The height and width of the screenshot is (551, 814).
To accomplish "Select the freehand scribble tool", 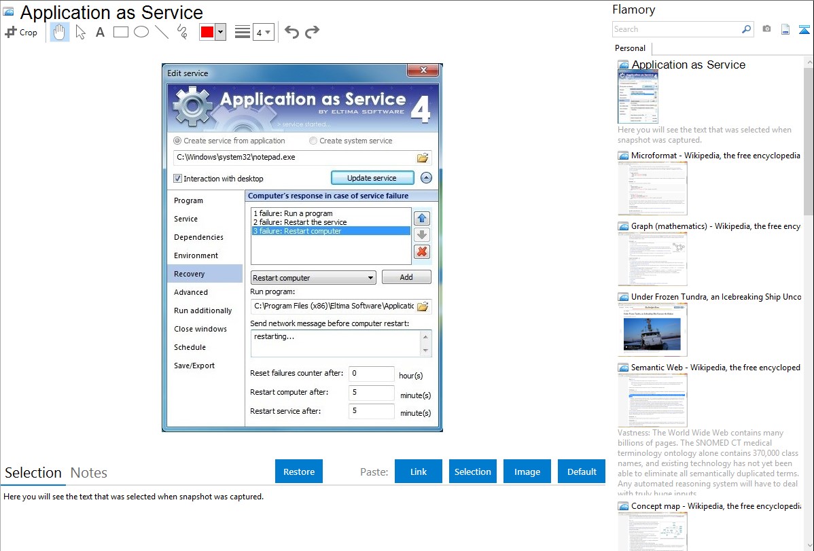I will pos(182,32).
